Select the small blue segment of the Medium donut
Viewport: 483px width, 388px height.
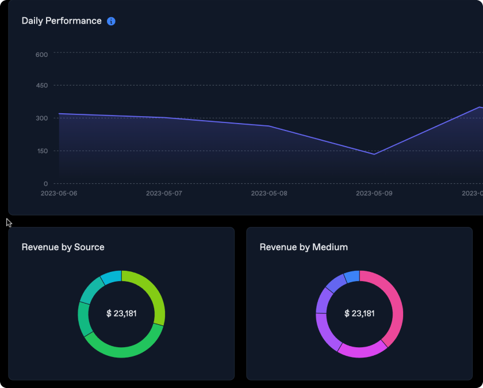click(352, 276)
